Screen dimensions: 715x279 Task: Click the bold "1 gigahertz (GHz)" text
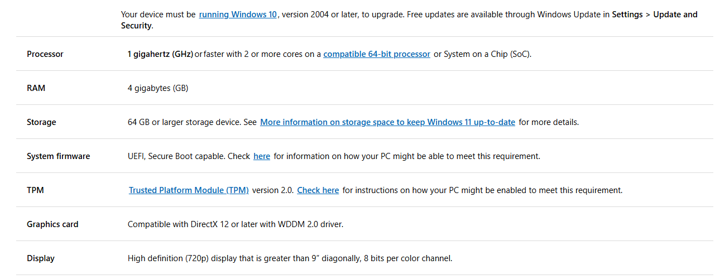tap(161, 54)
